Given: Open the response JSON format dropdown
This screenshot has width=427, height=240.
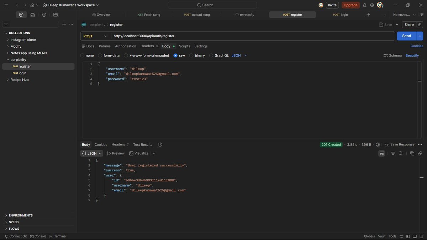Looking at the screenshot, I should 92,153.
